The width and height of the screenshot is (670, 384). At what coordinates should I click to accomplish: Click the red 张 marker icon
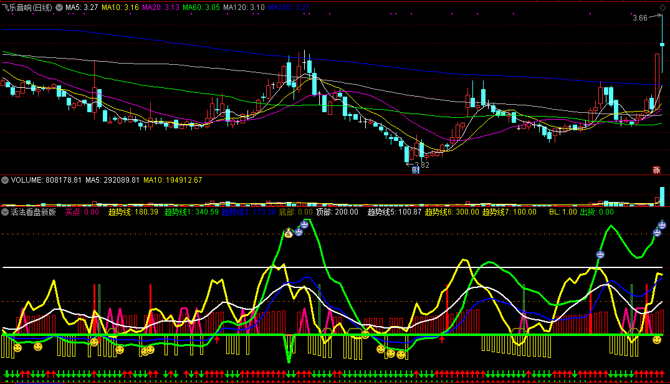[x=657, y=170]
